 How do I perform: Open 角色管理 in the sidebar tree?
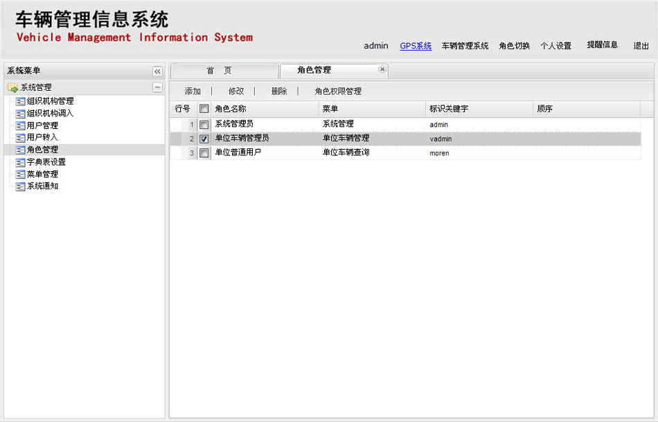click(x=42, y=150)
